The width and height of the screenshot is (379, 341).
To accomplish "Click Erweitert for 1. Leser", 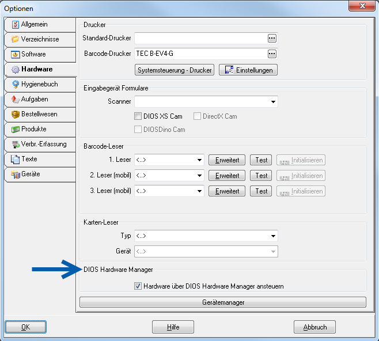I will (x=227, y=160).
